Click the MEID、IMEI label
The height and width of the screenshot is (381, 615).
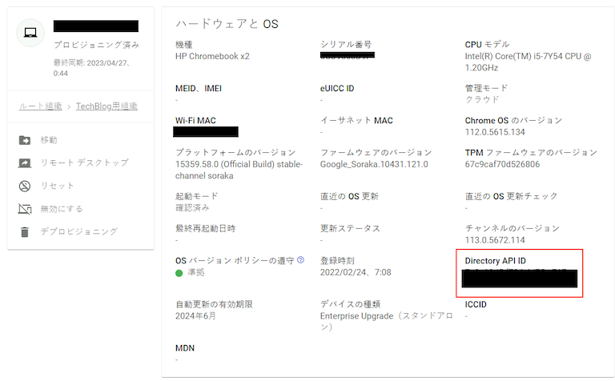click(x=199, y=88)
